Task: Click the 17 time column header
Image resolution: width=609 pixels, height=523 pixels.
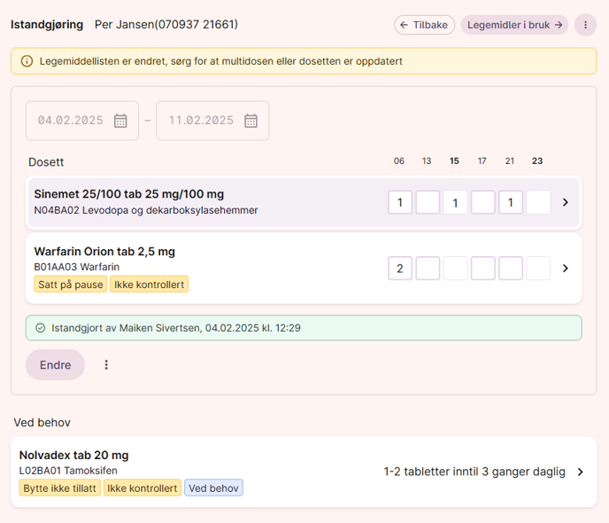Action: (x=482, y=161)
